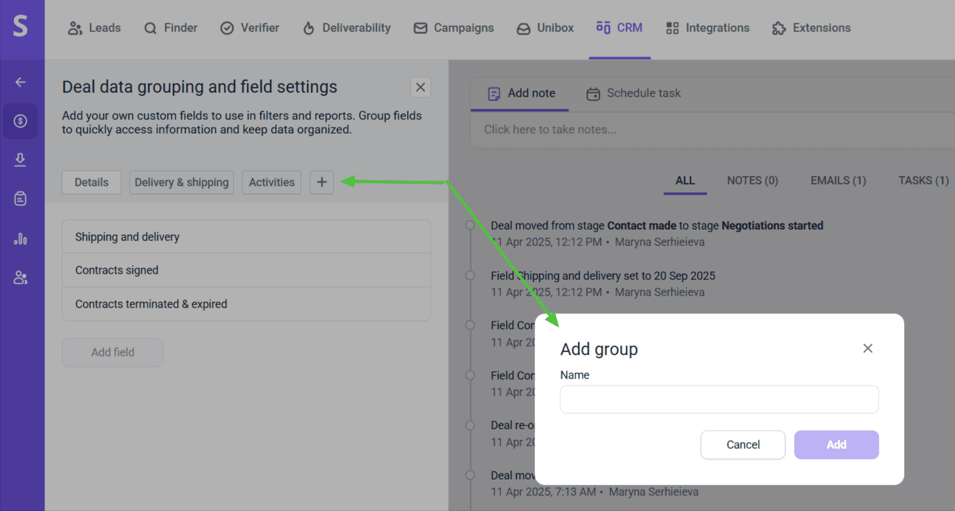
Task: Open the deals dollar icon in sidebar
Action: point(21,121)
